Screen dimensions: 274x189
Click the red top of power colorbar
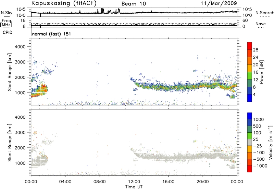250,46
